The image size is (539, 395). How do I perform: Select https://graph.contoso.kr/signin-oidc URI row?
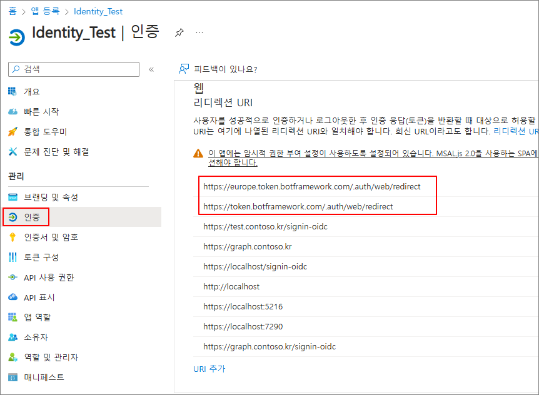click(366, 347)
